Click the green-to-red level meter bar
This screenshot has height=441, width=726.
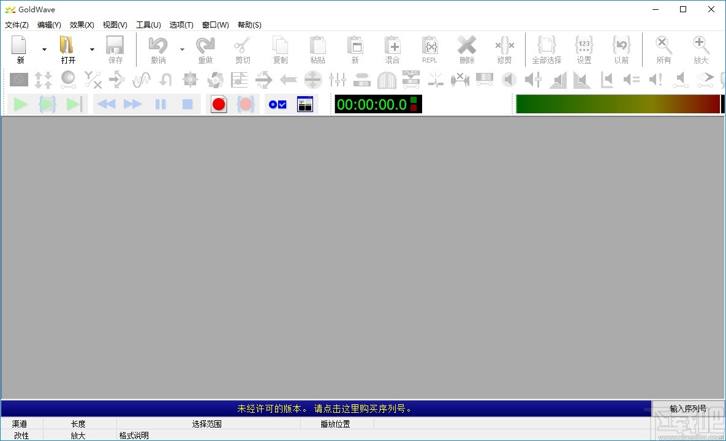(x=618, y=104)
